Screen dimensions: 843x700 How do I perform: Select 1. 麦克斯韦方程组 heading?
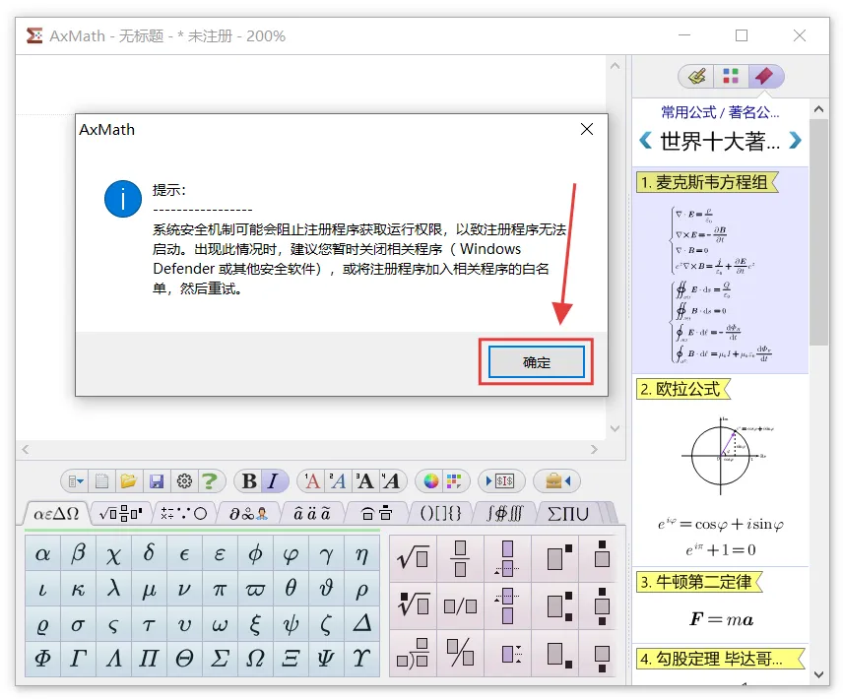click(708, 182)
